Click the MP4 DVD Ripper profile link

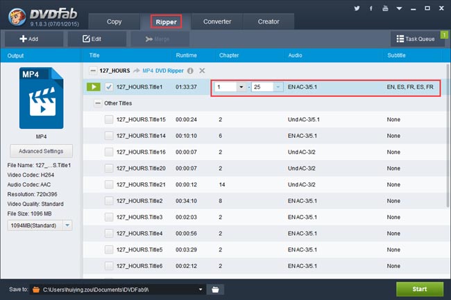(x=163, y=71)
